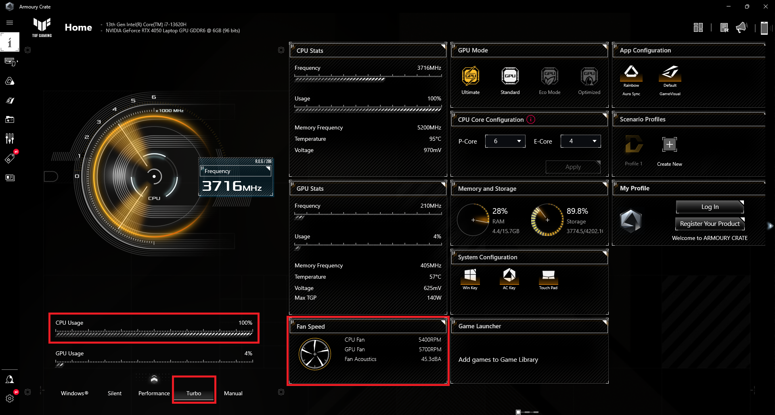Viewport: 775px width, 415px height.
Task: Expand the operating mode panel chevron
Action: click(x=154, y=379)
